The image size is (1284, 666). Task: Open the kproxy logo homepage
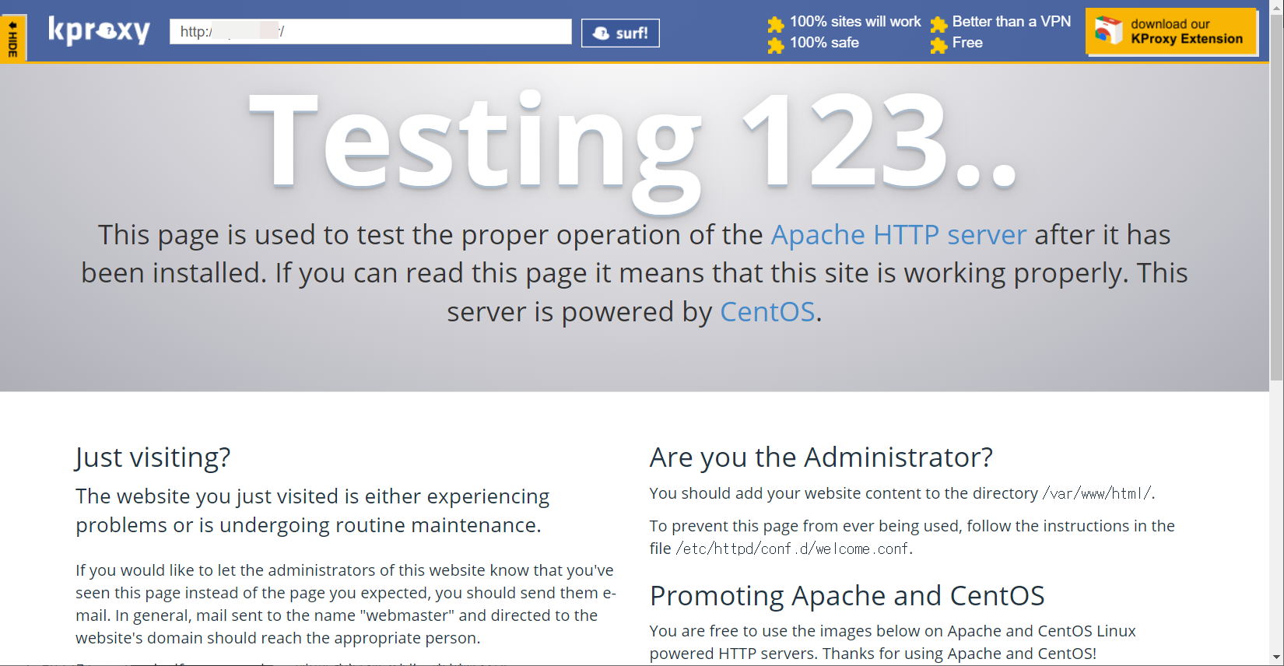point(99,31)
